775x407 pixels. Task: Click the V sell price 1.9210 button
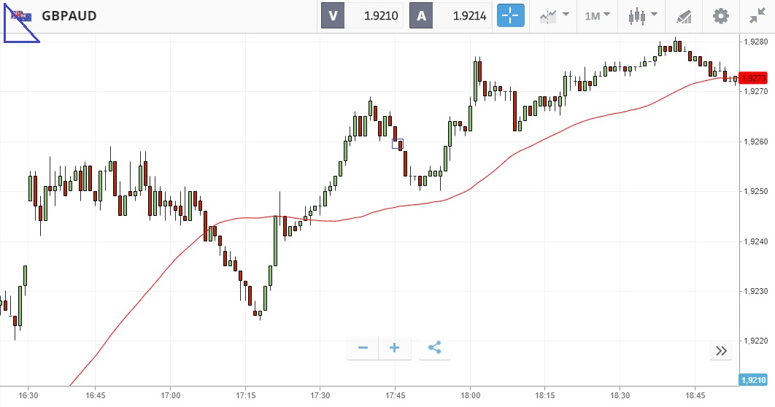[363, 15]
